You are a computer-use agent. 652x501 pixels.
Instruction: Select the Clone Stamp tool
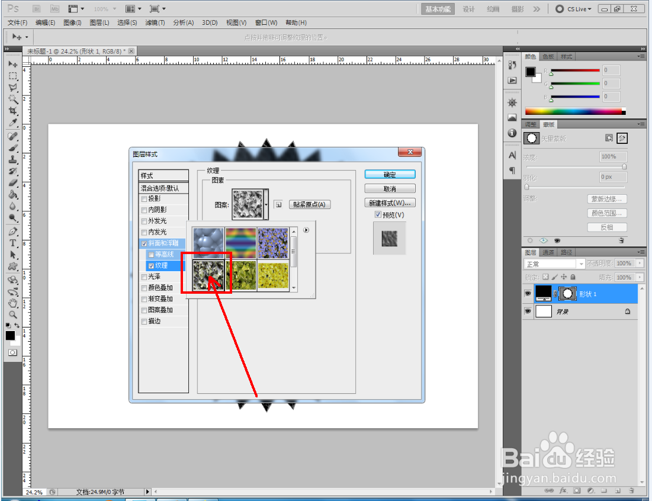coord(13,160)
